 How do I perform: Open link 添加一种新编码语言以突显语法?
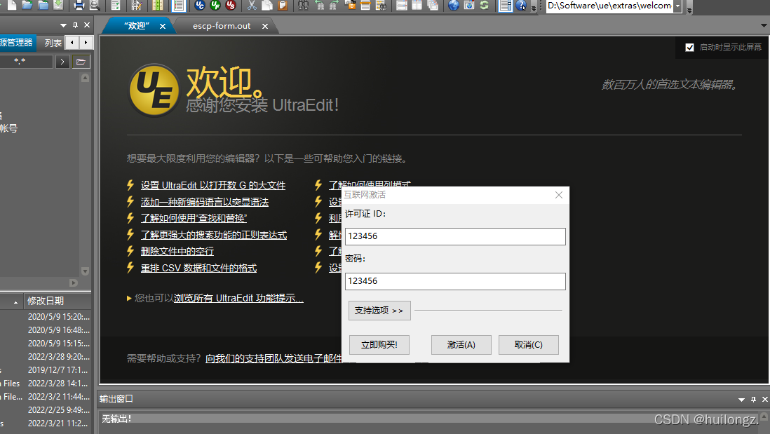[x=205, y=202]
